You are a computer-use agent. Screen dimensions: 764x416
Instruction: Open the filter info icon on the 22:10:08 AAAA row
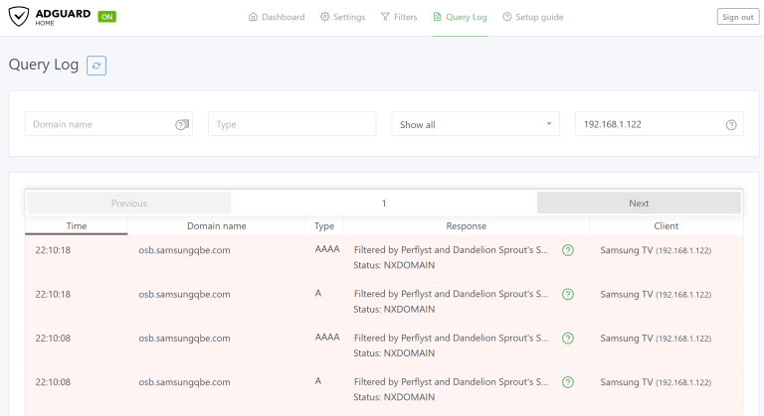(568, 339)
